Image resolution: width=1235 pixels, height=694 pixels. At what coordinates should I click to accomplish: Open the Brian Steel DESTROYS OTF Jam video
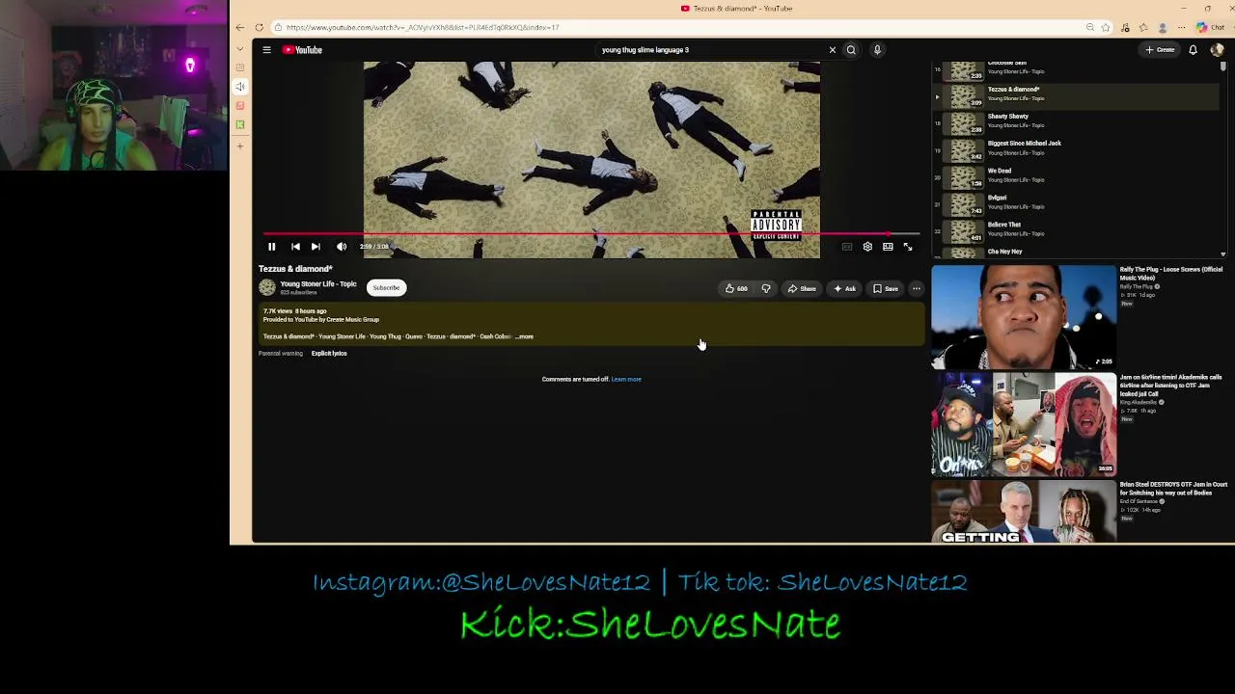[x=1173, y=489]
